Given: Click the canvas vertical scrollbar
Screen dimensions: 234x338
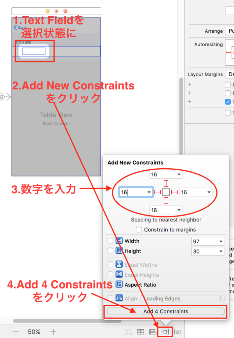Looking at the screenshot, I should click(181, 117).
